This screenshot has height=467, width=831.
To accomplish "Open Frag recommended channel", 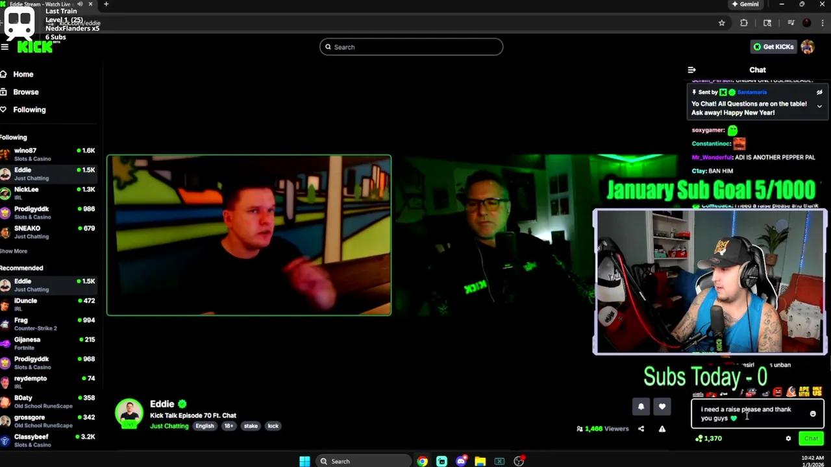I will [49, 324].
